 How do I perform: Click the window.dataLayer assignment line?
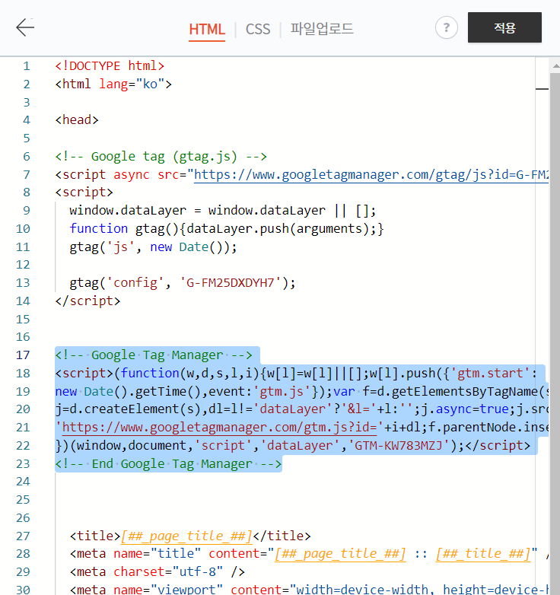click(x=222, y=211)
